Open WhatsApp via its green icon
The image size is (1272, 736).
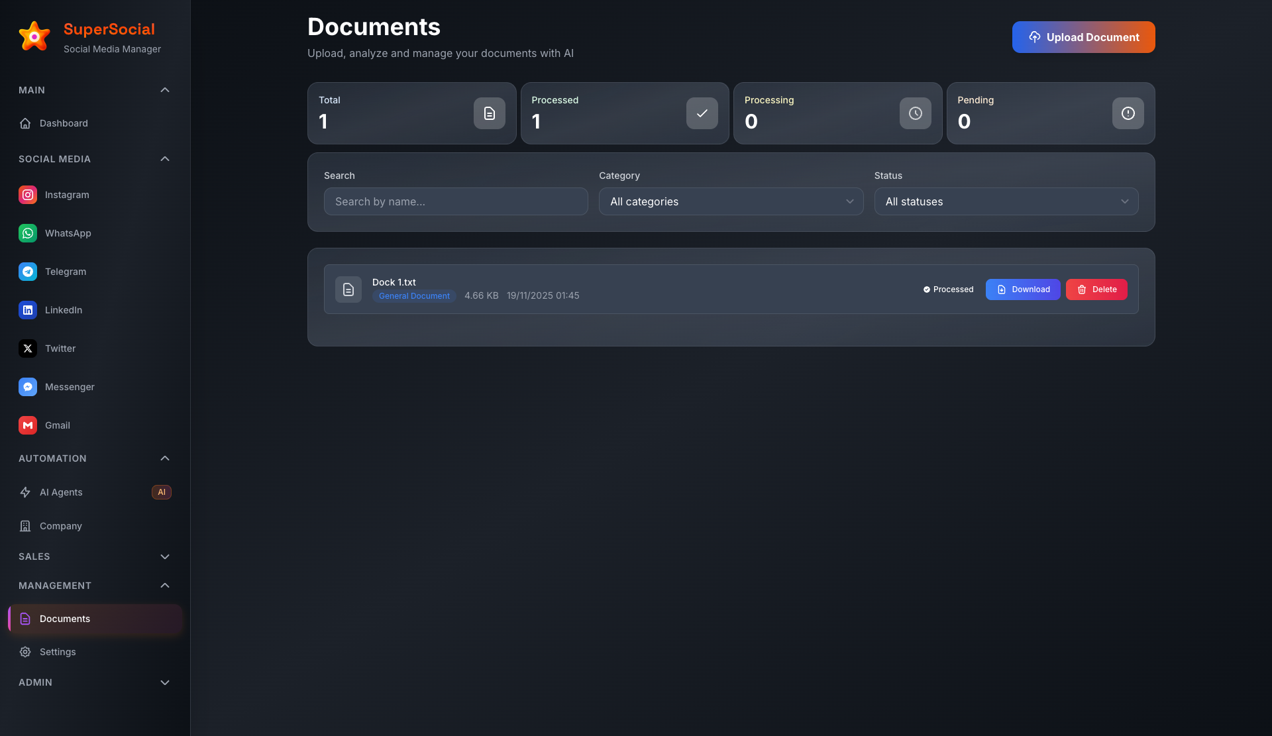coord(28,233)
